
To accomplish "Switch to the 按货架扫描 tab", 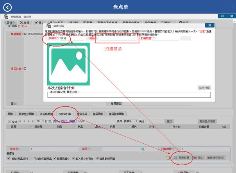I will (x=65, y=114).
